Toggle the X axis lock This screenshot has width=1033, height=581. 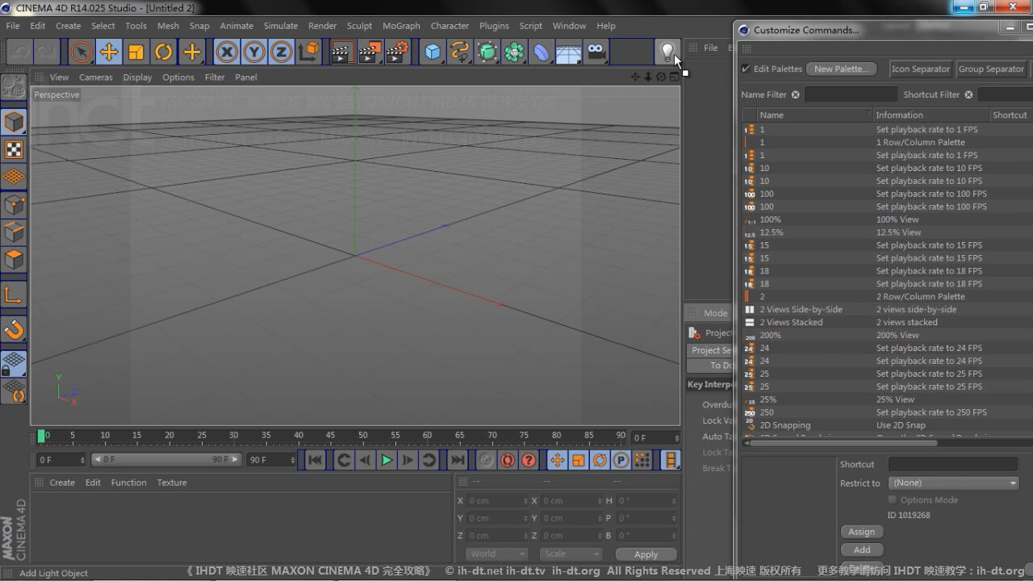pos(227,52)
